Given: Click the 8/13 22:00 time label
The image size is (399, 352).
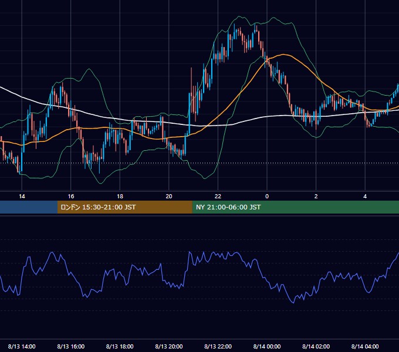Looking at the screenshot, I should [x=218, y=346].
